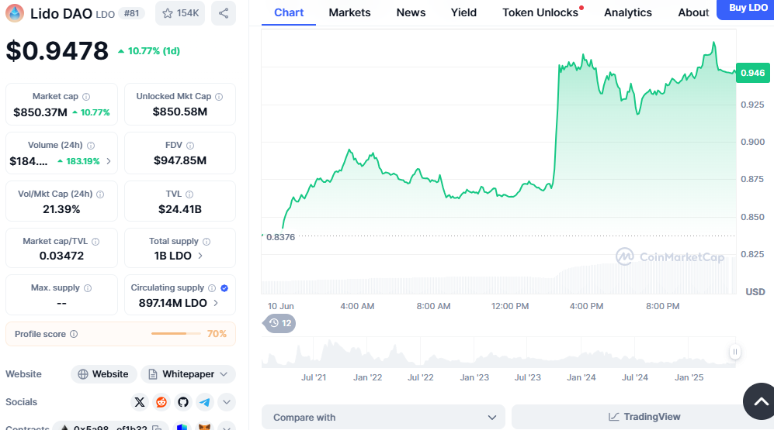Open Total supply info icon
Image resolution: width=774 pixels, height=430 pixels.
pyautogui.click(x=207, y=242)
